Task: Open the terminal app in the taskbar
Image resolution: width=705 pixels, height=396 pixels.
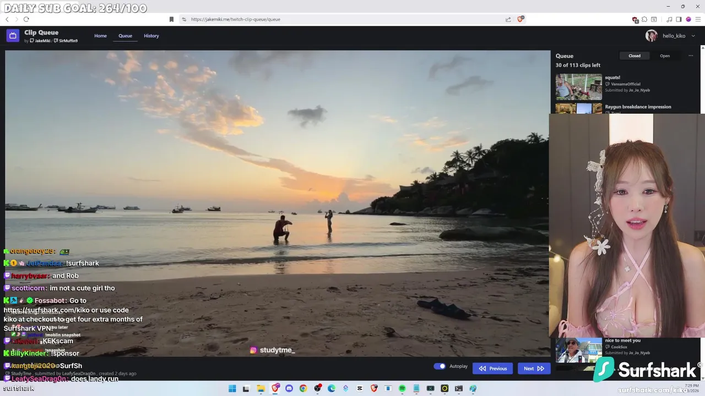Action: point(459,388)
